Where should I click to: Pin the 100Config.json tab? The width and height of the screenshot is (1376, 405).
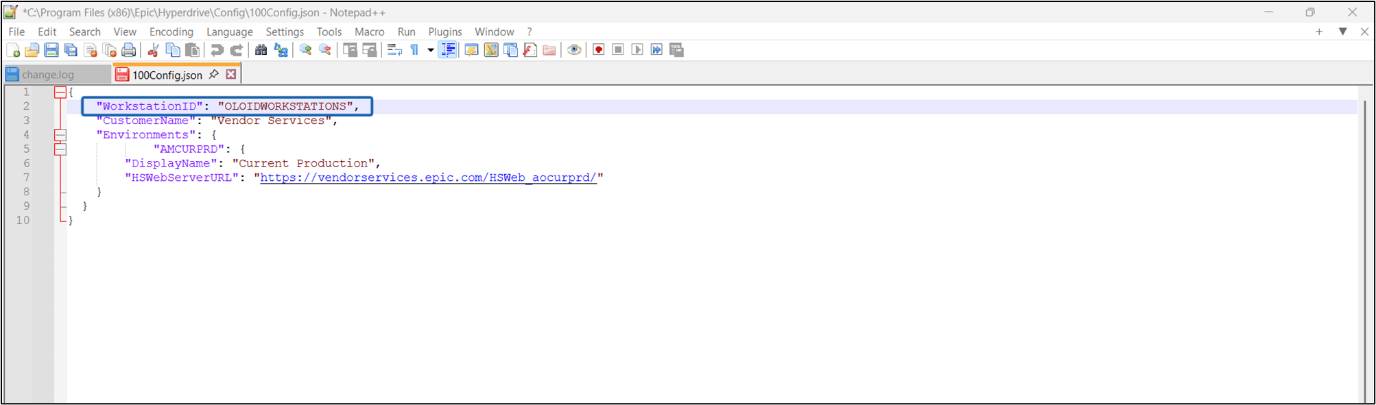click(x=214, y=74)
